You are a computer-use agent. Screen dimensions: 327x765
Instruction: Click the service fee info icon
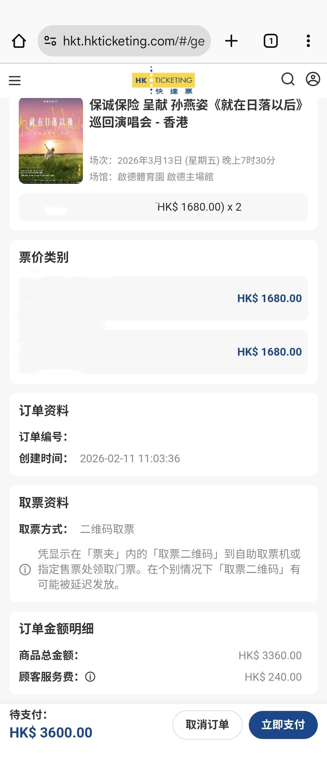[x=90, y=677]
